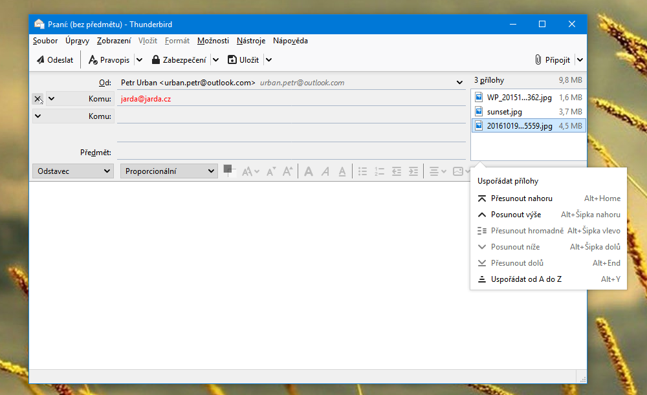Minimize the Thunderbird compose window
647x395 pixels.
coord(513,25)
